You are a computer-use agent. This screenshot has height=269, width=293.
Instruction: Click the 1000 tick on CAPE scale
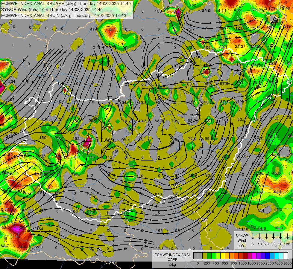click(242, 263)
